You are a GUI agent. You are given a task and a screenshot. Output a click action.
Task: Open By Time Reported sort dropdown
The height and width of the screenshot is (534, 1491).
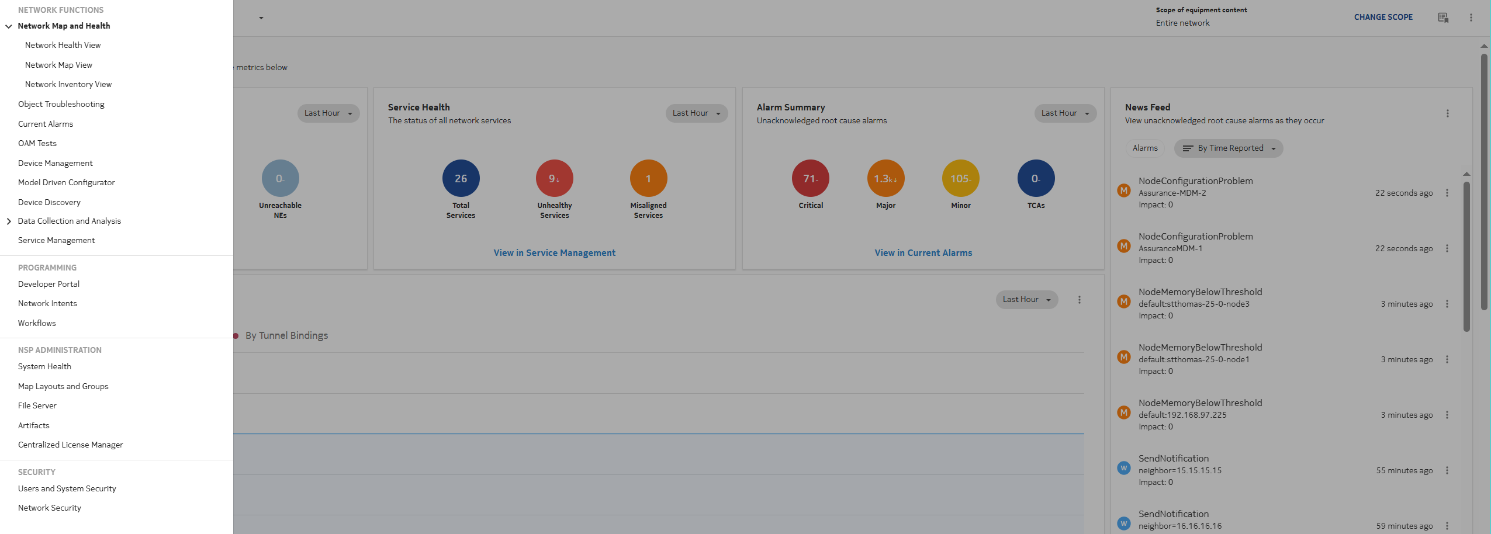pos(1229,148)
